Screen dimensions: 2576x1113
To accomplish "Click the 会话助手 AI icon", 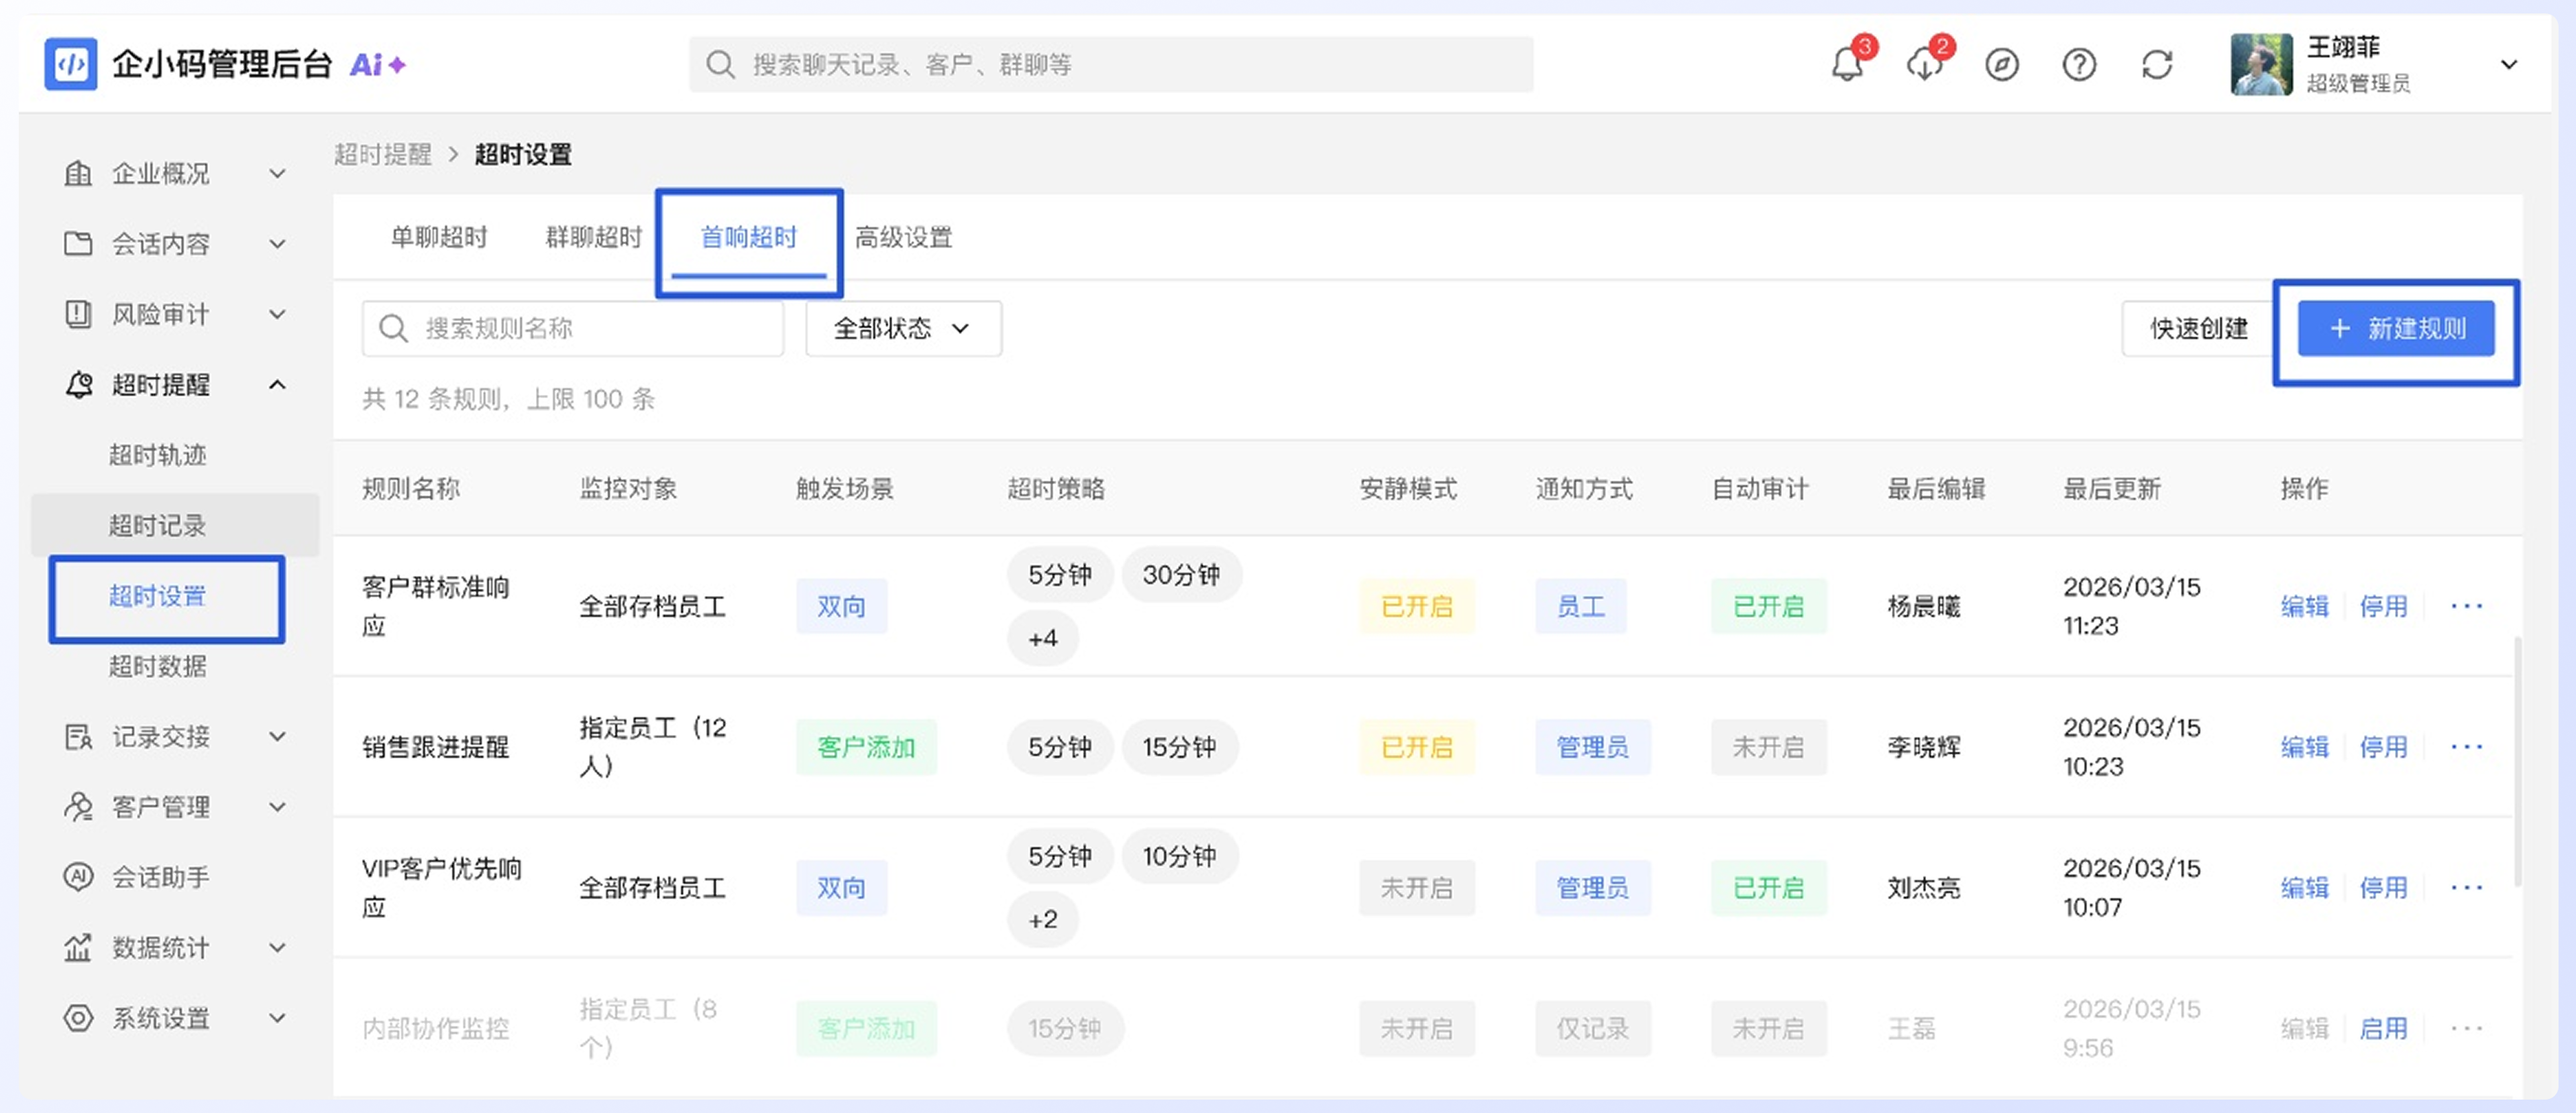I will [78, 877].
